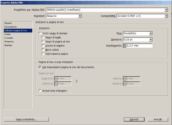Check the Crocini di registro option
The height and width of the screenshot is (125, 172).
pyautogui.click(x=43, y=46)
